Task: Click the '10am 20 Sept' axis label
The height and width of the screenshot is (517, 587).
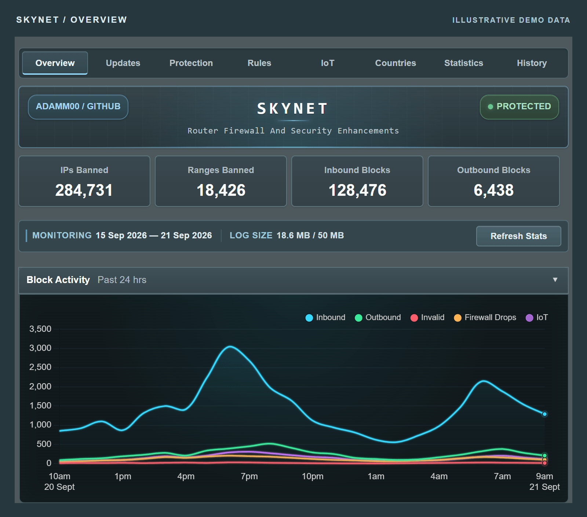Action: tap(59, 481)
